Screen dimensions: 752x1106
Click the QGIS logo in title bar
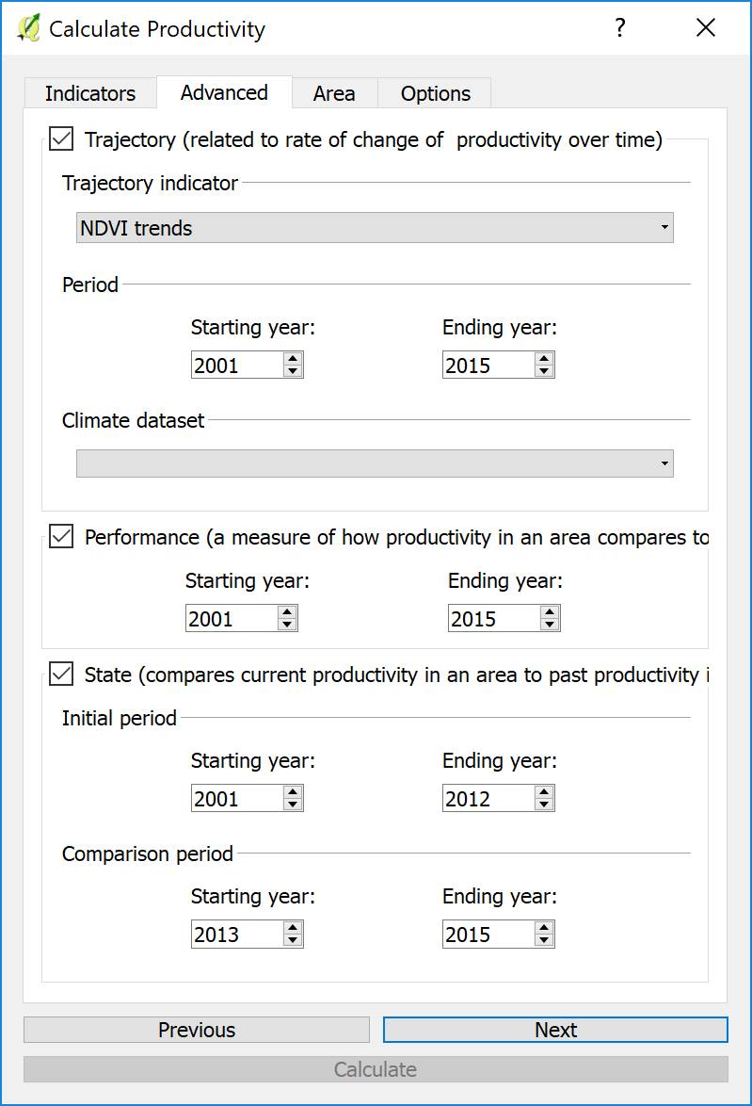[x=28, y=28]
